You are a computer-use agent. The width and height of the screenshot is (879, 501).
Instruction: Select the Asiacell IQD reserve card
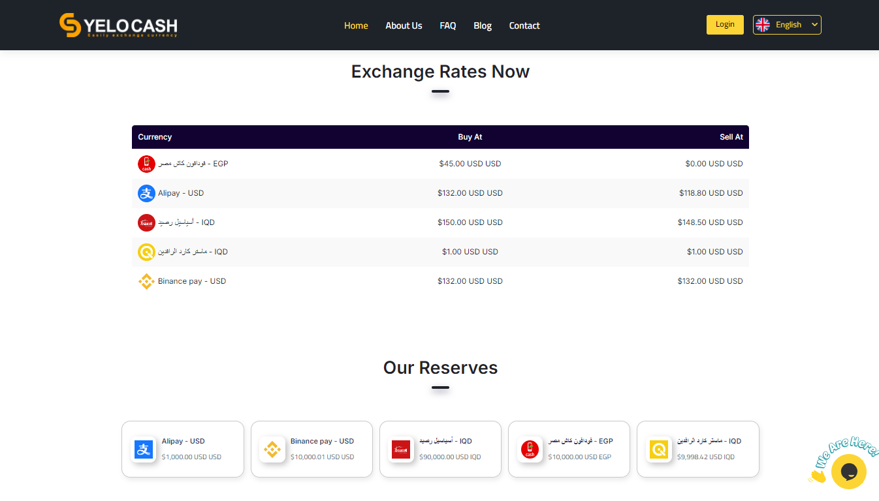[x=440, y=449]
